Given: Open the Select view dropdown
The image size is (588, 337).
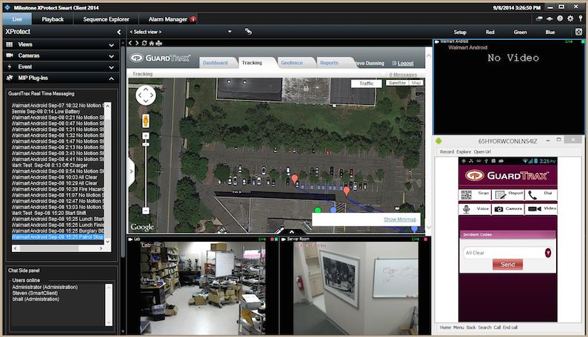Looking at the screenshot, I should pyautogui.click(x=230, y=32).
